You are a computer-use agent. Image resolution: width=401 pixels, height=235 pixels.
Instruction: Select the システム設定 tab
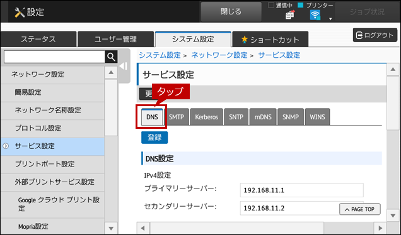[193, 39]
